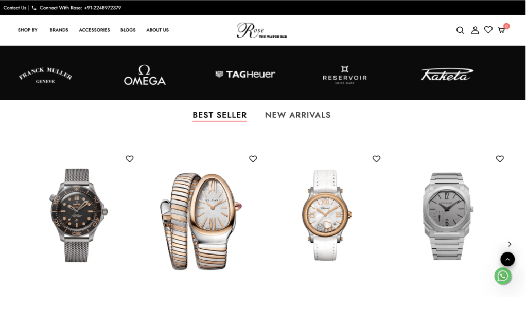Open the shopping cart icon

coord(501,30)
